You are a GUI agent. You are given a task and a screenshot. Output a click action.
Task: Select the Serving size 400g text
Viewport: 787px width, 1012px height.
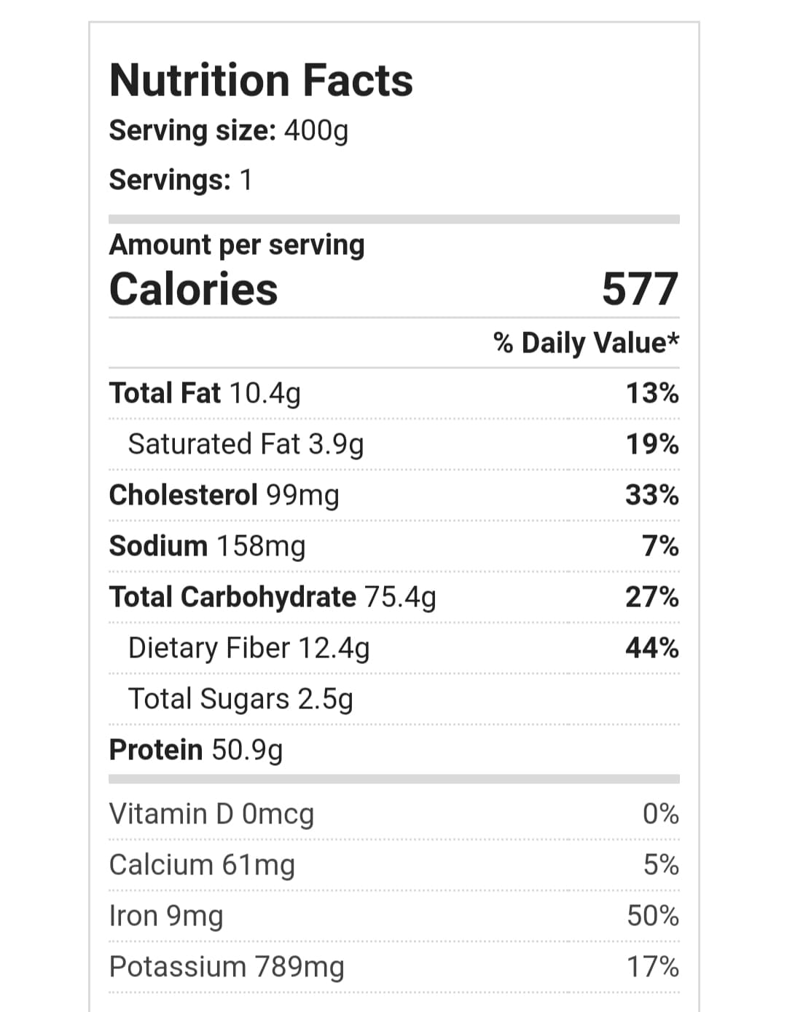[228, 131]
